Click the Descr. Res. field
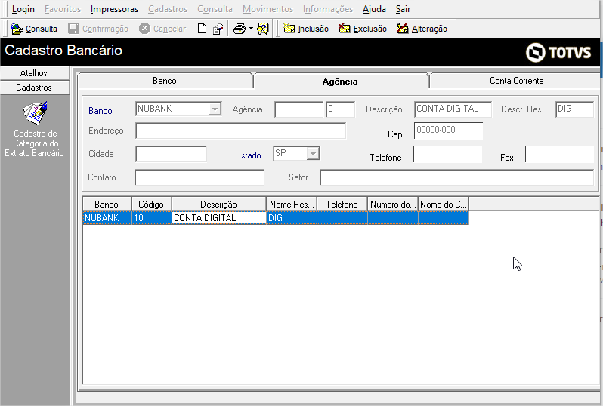The image size is (603, 406). 574,109
